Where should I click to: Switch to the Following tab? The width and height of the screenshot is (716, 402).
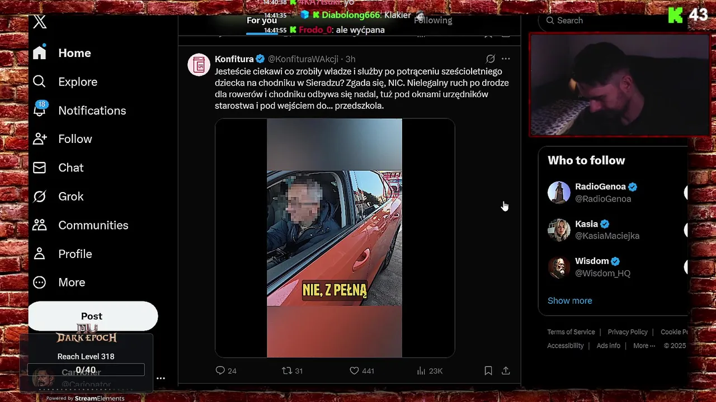click(x=433, y=21)
